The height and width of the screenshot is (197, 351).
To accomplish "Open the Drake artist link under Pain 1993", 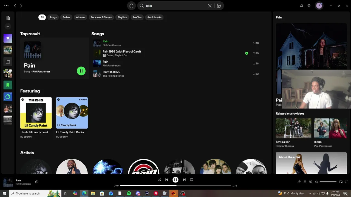I will pyautogui.click(x=110, y=55).
